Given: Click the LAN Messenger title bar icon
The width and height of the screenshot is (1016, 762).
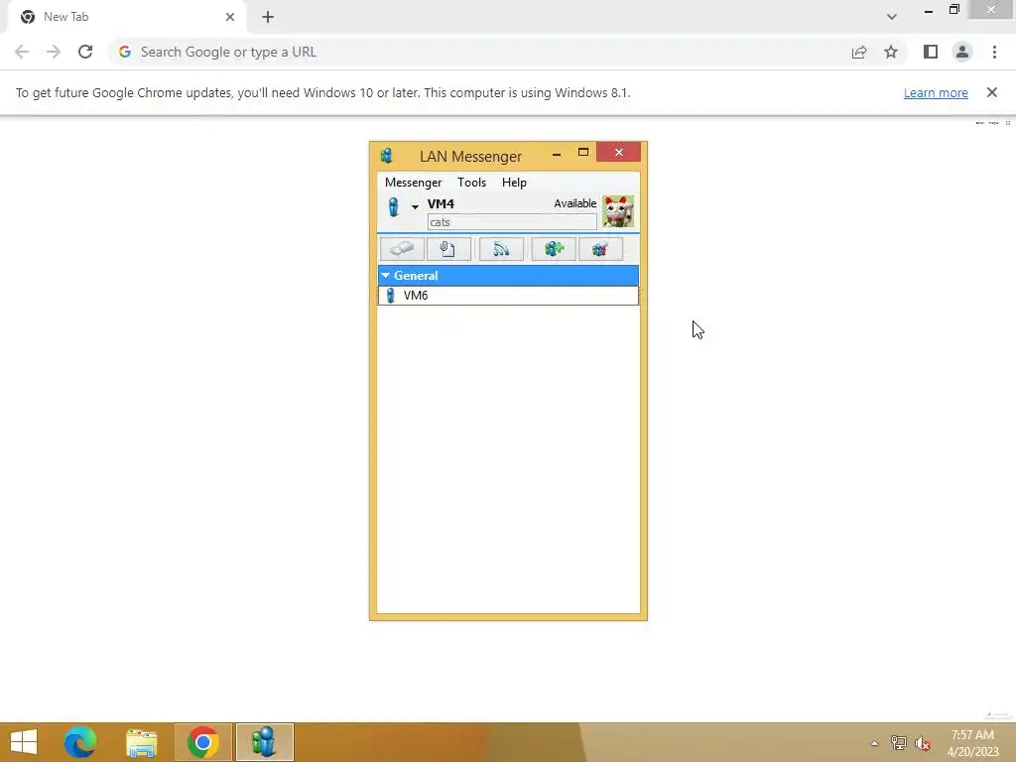Looking at the screenshot, I should coord(387,156).
